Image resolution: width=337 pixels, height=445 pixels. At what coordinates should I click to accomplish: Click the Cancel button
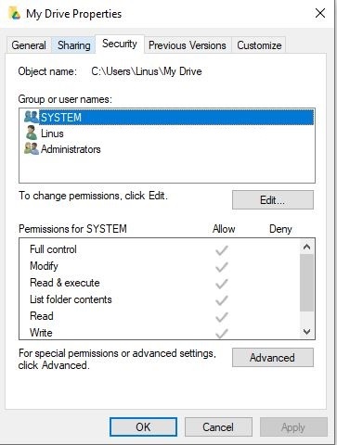pos(218,427)
